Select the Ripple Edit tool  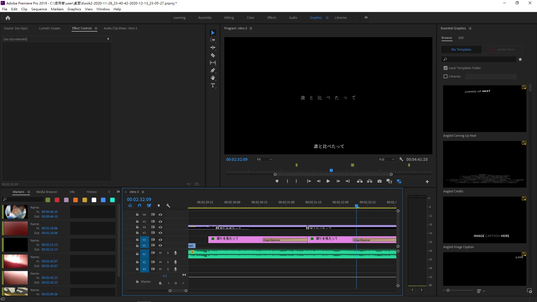(213, 48)
